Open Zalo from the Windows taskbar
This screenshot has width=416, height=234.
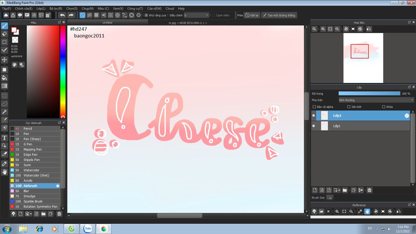click(x=88, y=228)
